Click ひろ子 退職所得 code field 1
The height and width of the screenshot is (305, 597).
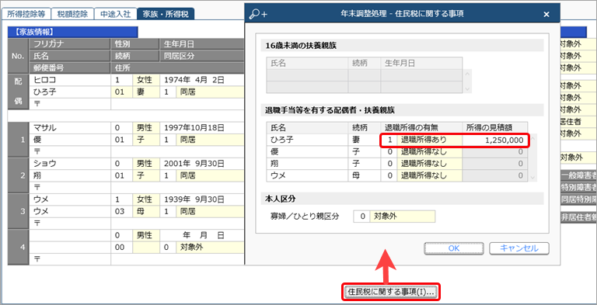[389, 140]
